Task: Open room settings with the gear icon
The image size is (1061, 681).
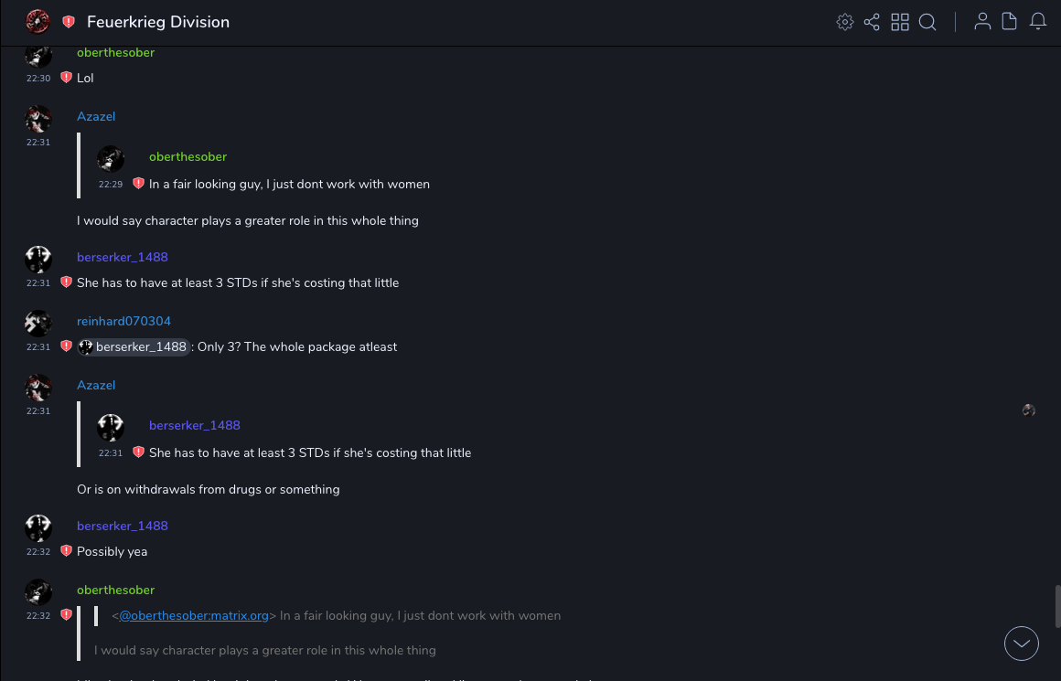Action: click(845, 22)
